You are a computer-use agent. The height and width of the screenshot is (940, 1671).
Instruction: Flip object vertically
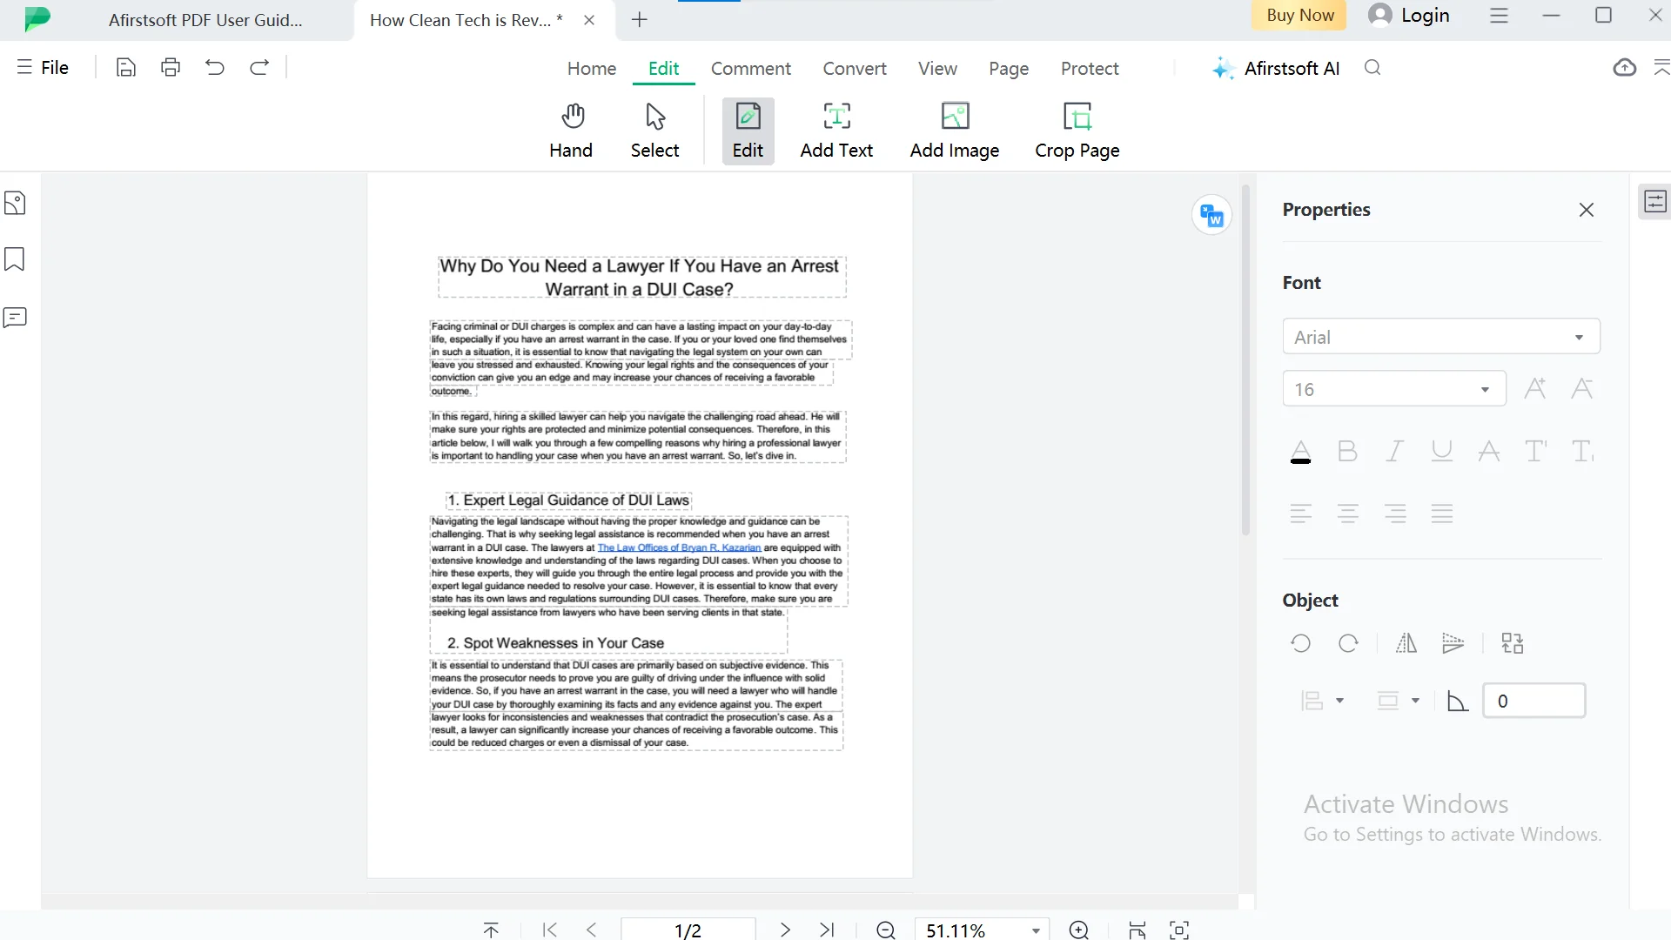coord(1453,644)
